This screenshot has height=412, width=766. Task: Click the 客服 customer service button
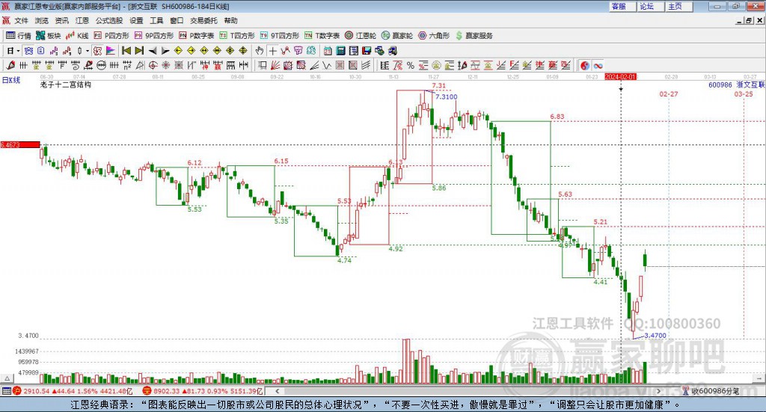pyautogui.click(x=623, y=6)
